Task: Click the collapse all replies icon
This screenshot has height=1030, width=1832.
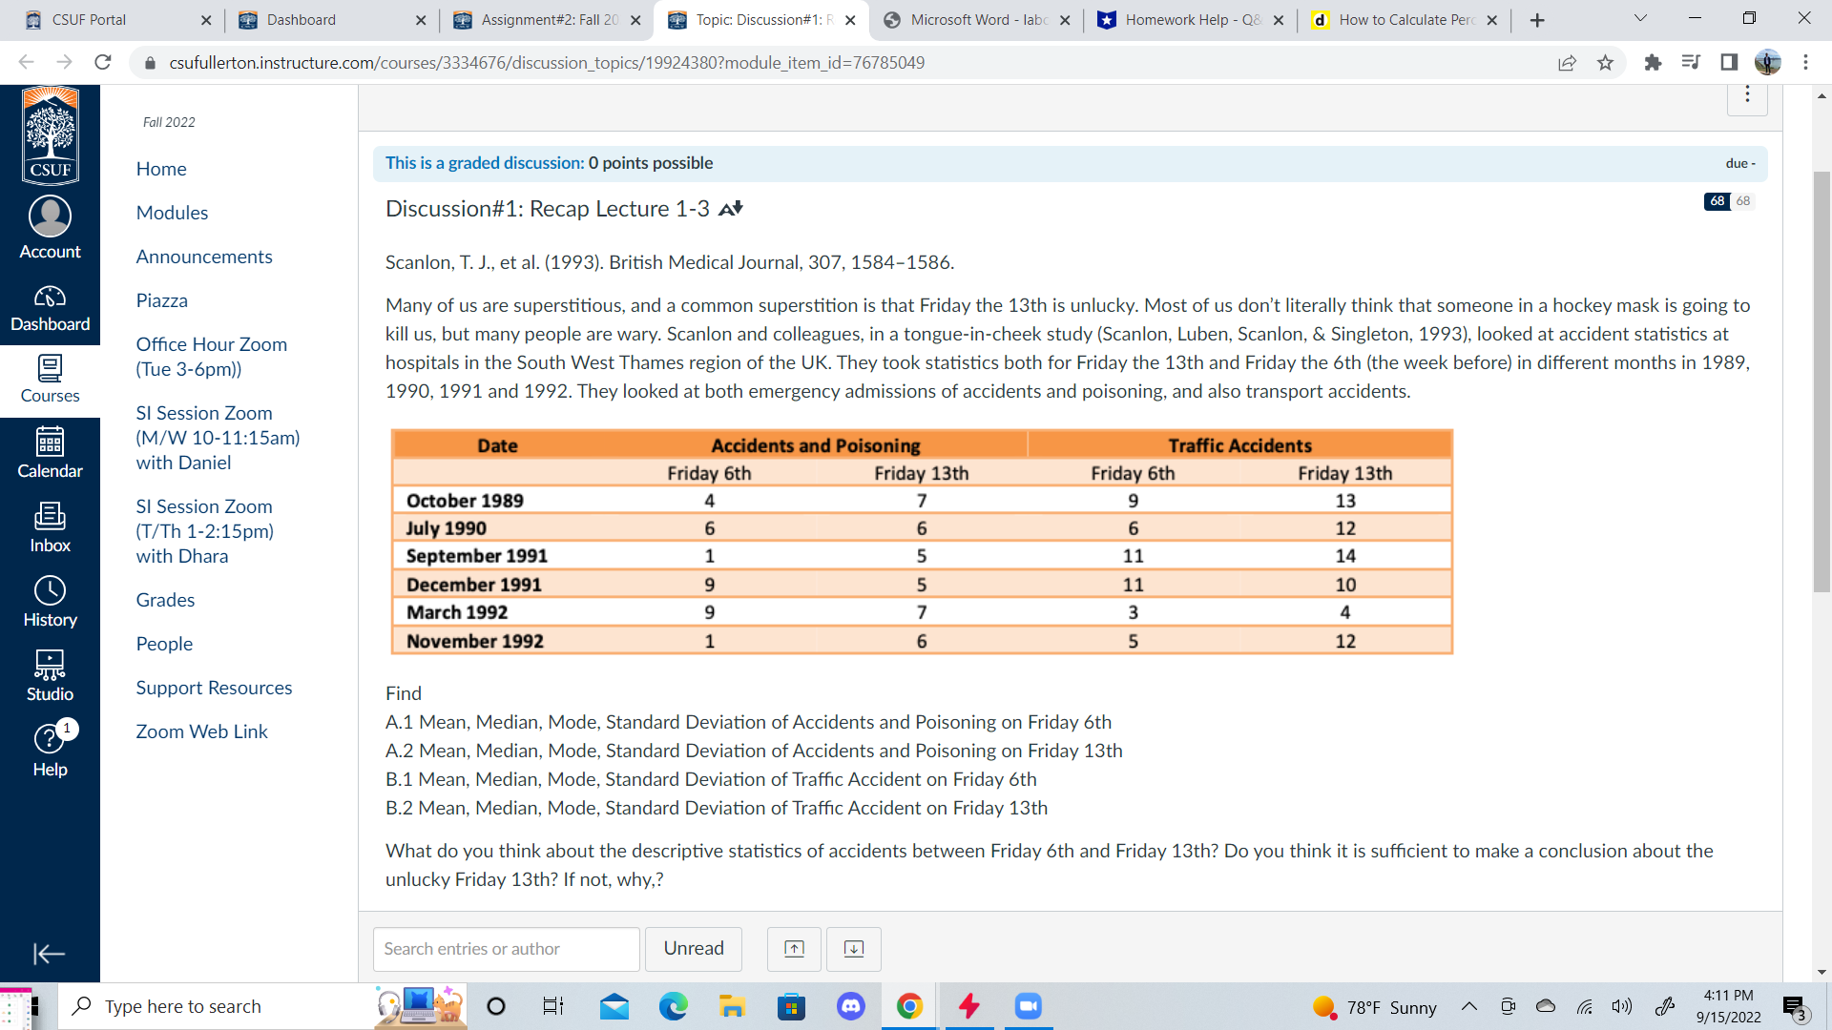Action: click(x=794, y=949)
